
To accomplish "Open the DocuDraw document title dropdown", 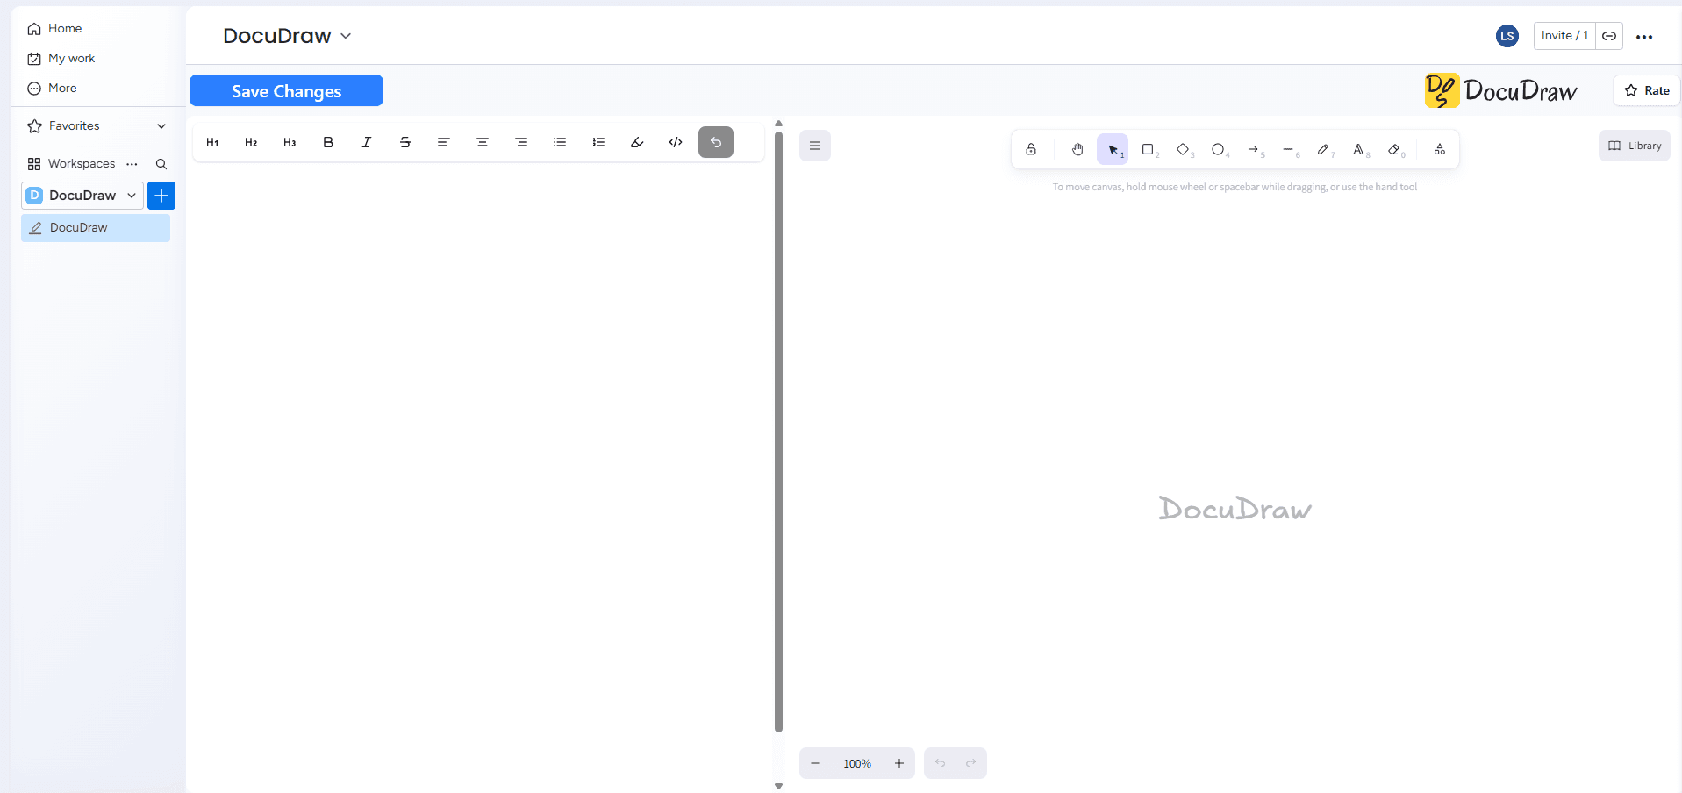I will tap(345, 36).
